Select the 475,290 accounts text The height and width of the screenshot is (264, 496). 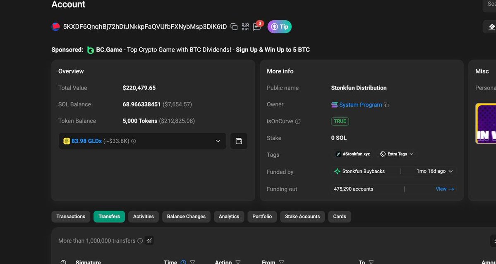353,189
